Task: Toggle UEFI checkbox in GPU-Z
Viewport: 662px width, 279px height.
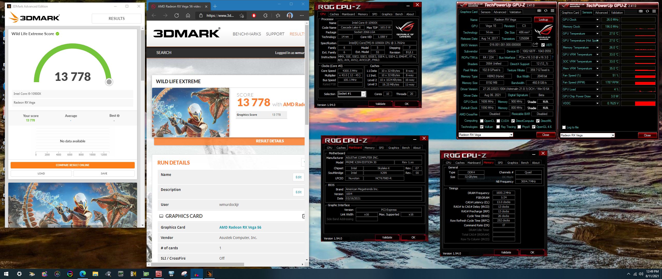Action: coord(543,45)
